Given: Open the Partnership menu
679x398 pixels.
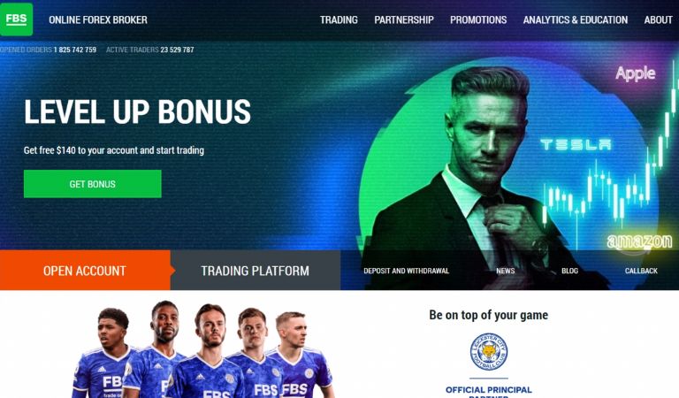Looking at the screenshot, I should [403, 20].
